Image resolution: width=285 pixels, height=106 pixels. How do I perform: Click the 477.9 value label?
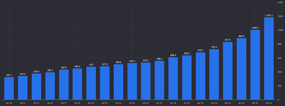click(105, 64)
